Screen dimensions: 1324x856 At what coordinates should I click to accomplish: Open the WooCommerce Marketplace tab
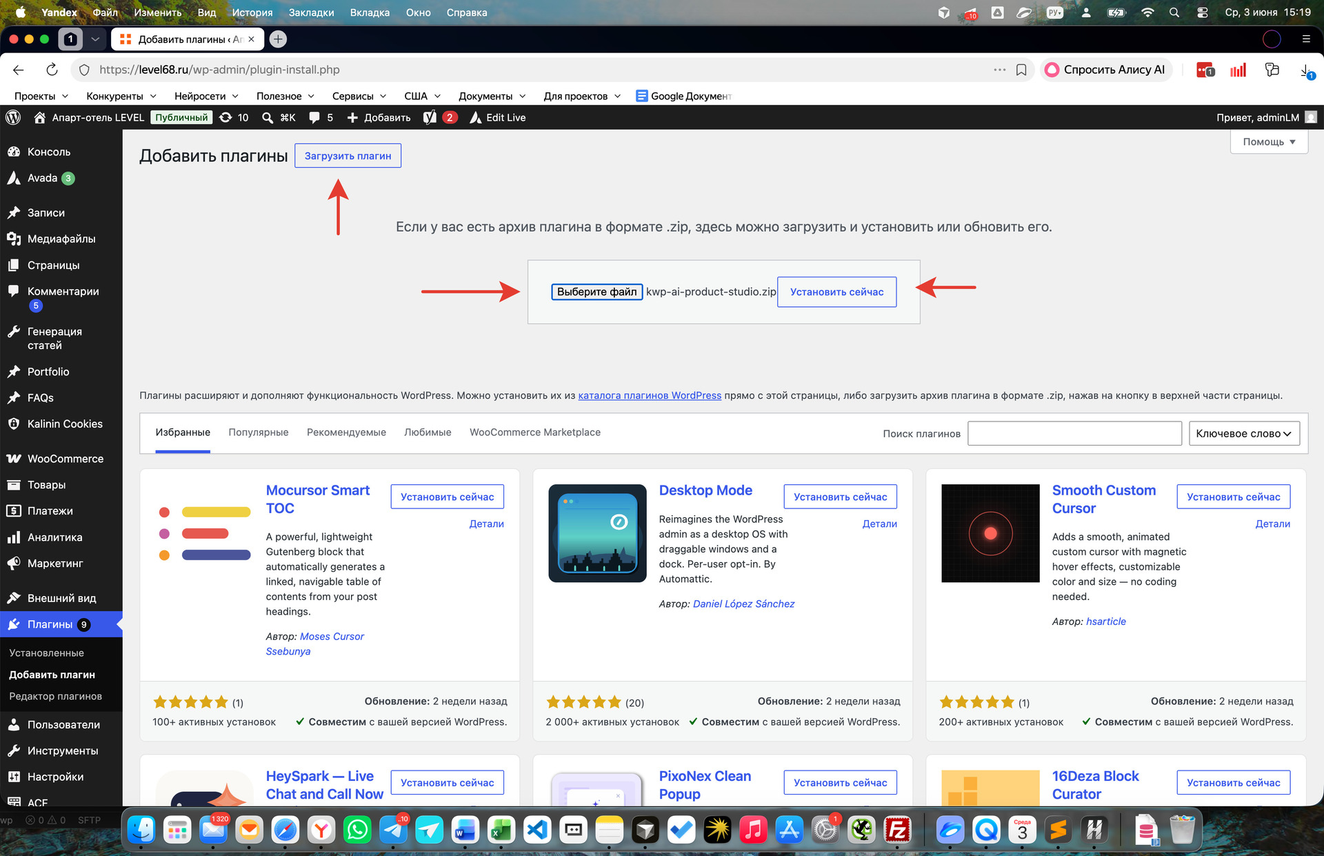click(535, 432)
